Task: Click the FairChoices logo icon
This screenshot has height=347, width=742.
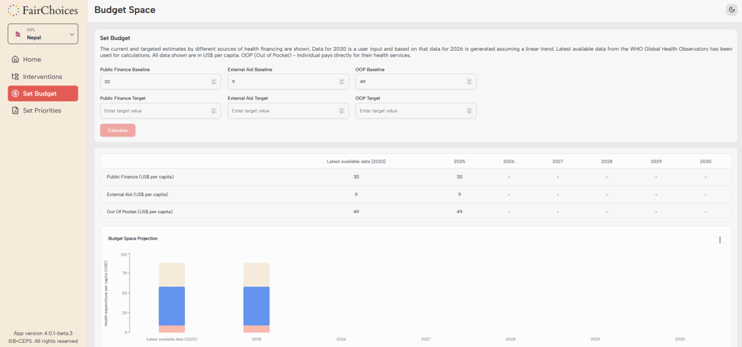Action: (x=14, y=10)
